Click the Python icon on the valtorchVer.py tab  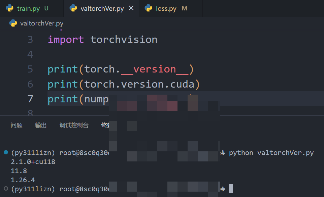pos(73,8)
